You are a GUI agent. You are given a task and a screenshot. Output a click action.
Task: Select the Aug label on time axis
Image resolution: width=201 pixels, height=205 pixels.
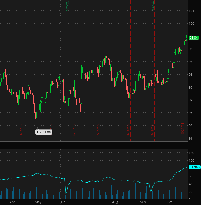pos(115,202)
